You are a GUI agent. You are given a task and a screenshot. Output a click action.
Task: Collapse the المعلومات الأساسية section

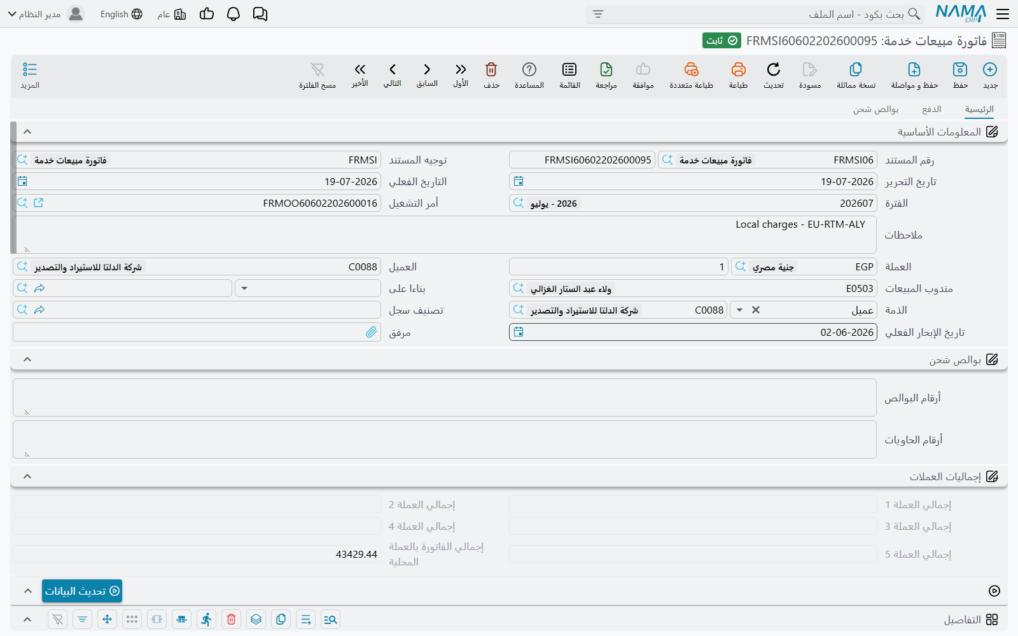pyautogui.click(x=27, y=132)
